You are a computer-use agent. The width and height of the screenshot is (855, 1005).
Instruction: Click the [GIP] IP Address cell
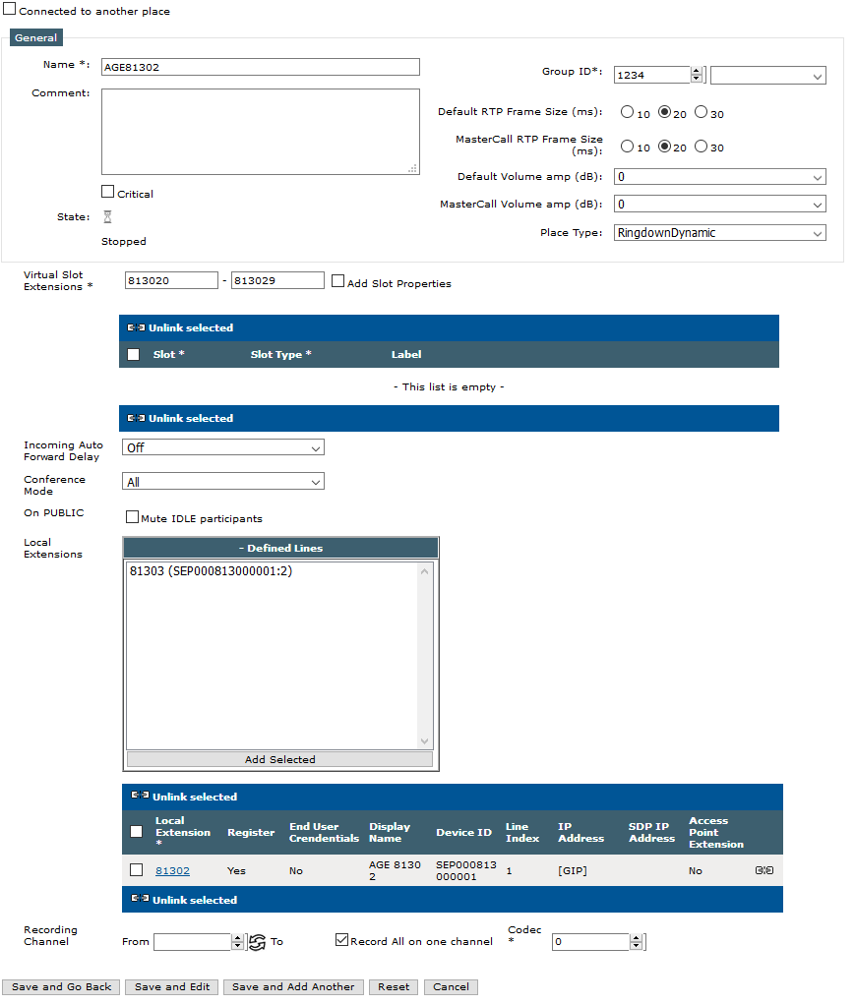pos(573,870)
